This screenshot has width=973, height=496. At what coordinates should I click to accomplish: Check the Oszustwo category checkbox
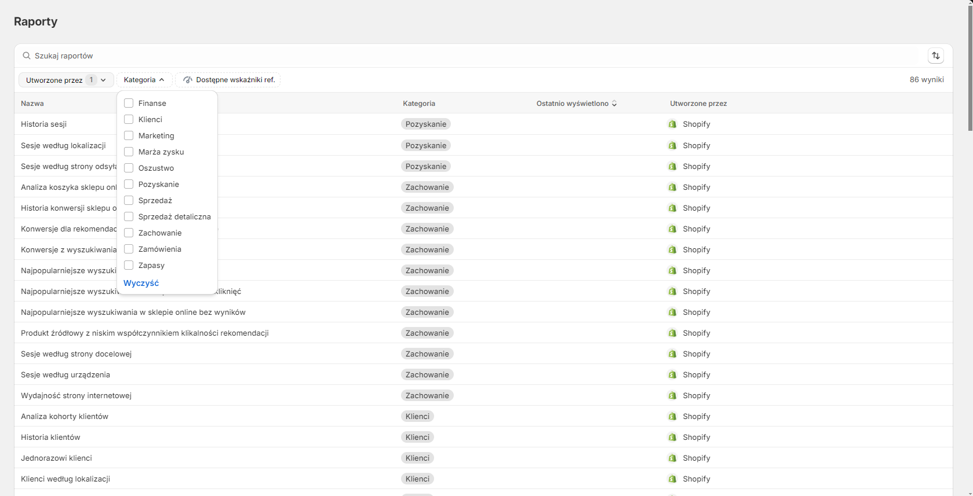pos(129,168)
